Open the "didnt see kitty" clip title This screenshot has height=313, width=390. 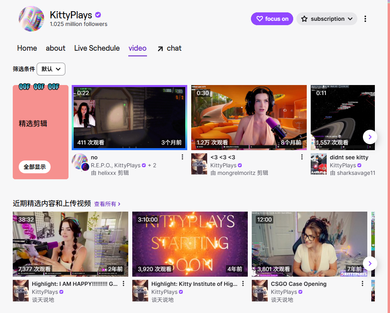pyautogui.click(x=349, y=157)
